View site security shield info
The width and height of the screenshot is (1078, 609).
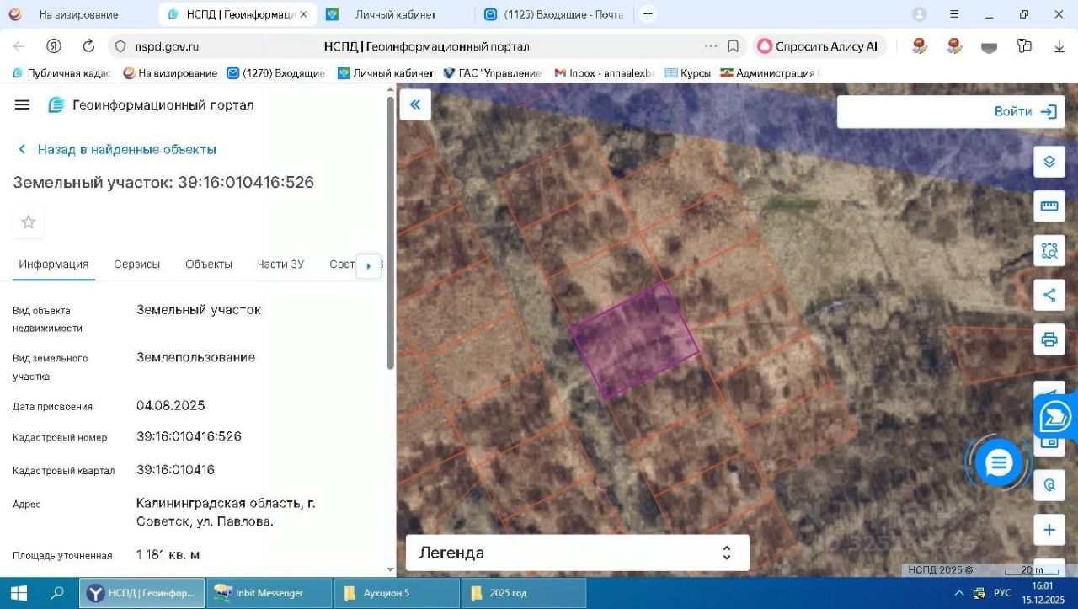click(x=120, y=46)
